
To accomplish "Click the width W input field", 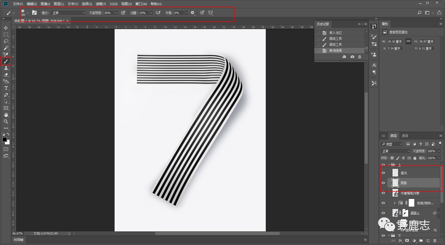I will click(x=395, y=41).
